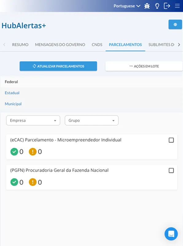This screenshot has width=183, height=246.
Task: Switch to the Resumo tab
Action: pyautogui.click(x=20, y=45)
